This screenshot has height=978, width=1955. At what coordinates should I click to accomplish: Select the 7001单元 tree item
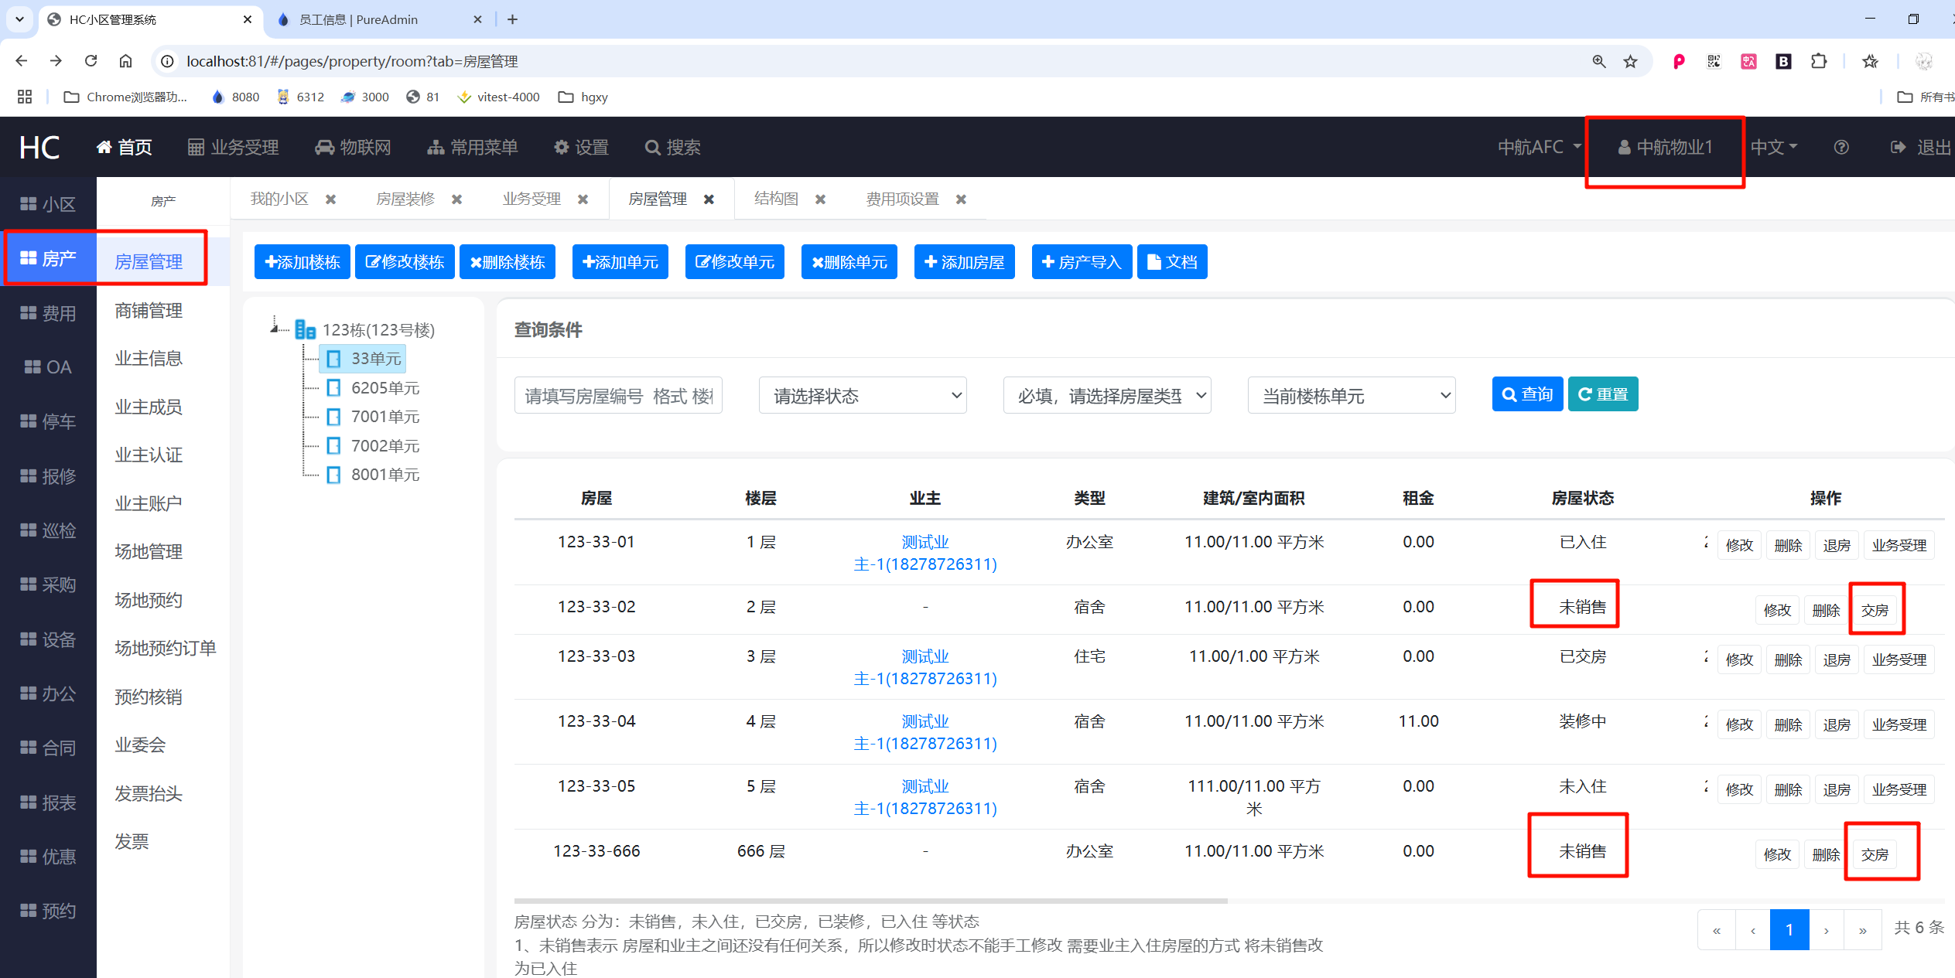click(373, 417)
